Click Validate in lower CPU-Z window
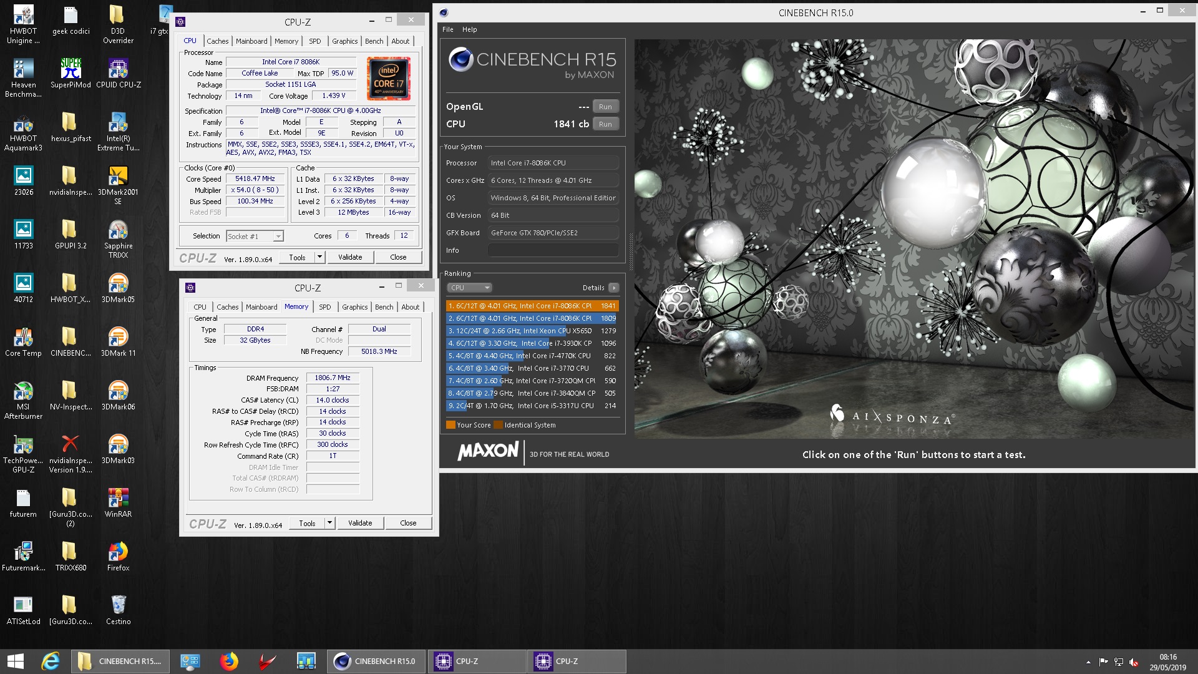Image resolution: width=1198 pixels, height=674 pixels. [x=360, y=523]
